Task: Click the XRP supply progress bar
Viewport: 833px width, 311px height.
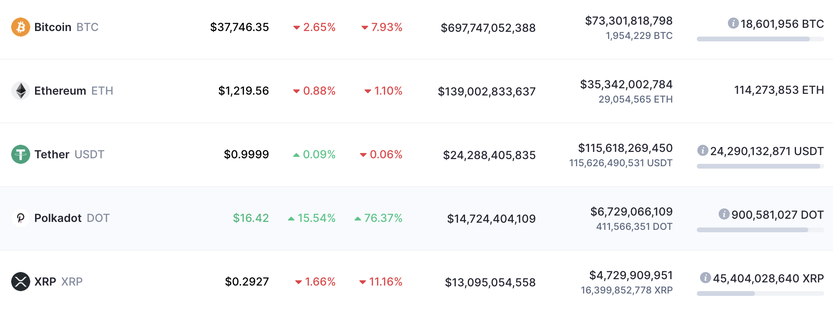Action: [x=760, y=294]
